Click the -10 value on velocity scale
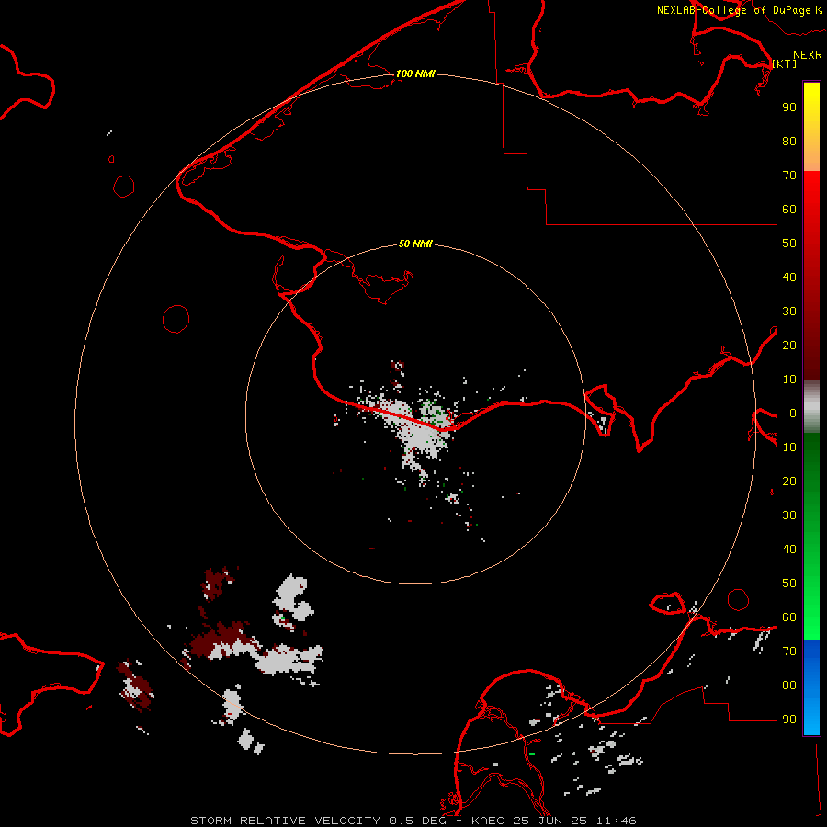Viewport: 827px width, 827px height. pyautogui.click(x=786, y=447)
